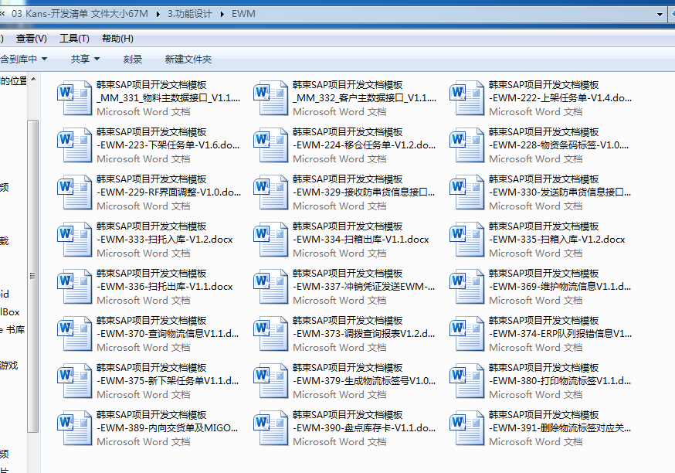Select Word icon of EWM-224-移仓任务单
This screenshot has width=675, height=473.
[270, 145]
